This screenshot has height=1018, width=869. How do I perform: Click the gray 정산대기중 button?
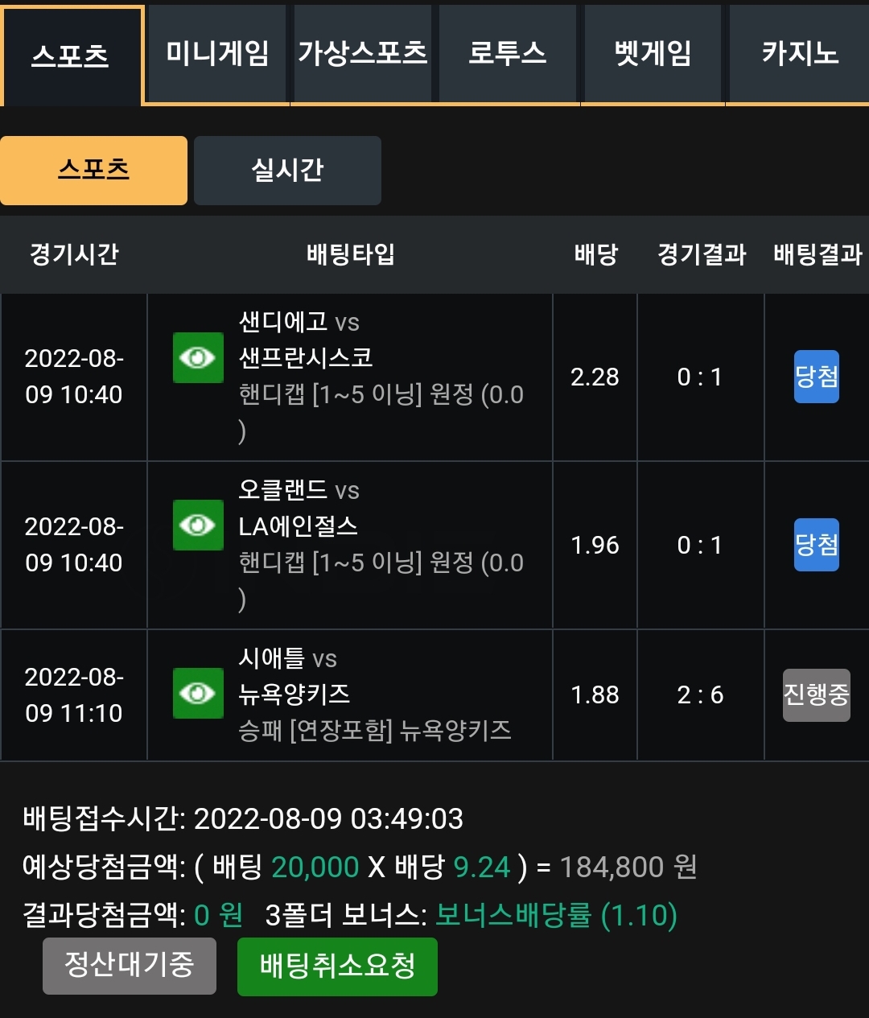click(x=130, y=965)
